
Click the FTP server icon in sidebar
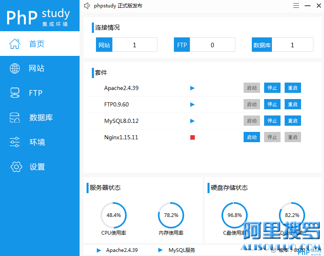click(x=15, y=93)
